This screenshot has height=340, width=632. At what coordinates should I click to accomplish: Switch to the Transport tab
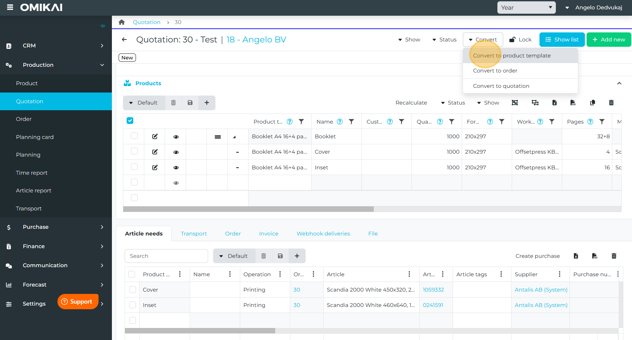(x=194, y=233)
